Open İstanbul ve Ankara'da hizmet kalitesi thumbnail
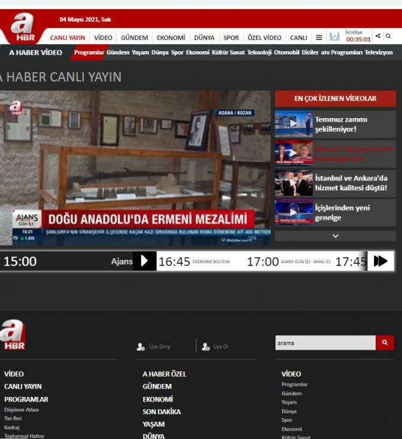402x439 pixels. [294, 183]
